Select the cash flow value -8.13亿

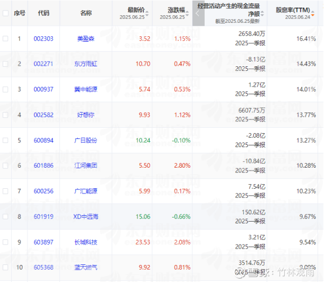[256, 59]
